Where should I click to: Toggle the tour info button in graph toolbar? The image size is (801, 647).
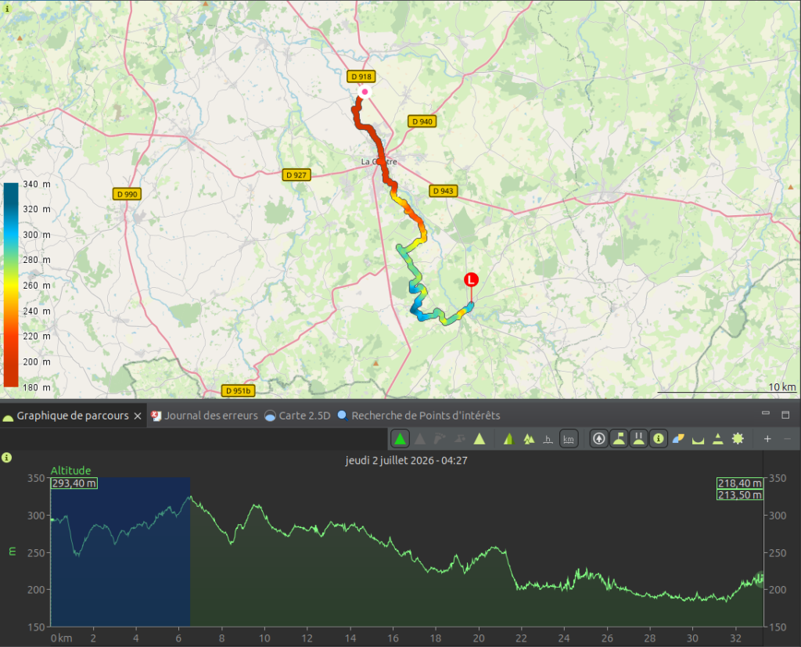click(659, 438)
